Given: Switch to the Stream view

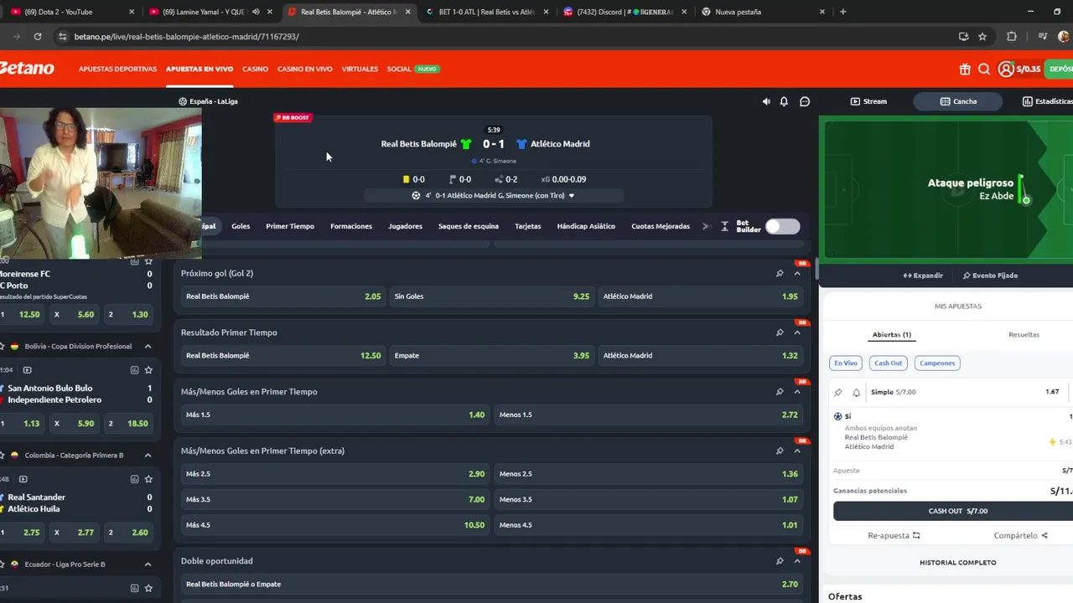Looking at the screenshot, I should [868, 101].
